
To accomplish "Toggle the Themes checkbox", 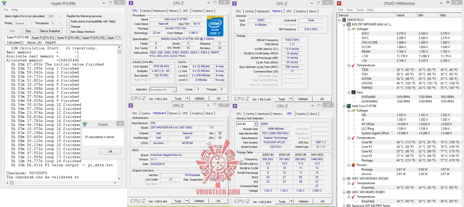I will (x=68, y=26).
